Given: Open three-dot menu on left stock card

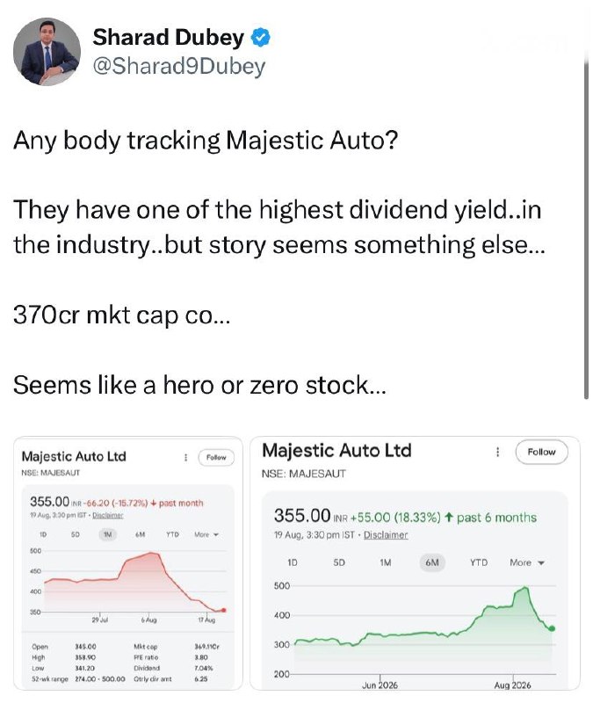Looking at the screenshot, I should click(x=185, y=457).
